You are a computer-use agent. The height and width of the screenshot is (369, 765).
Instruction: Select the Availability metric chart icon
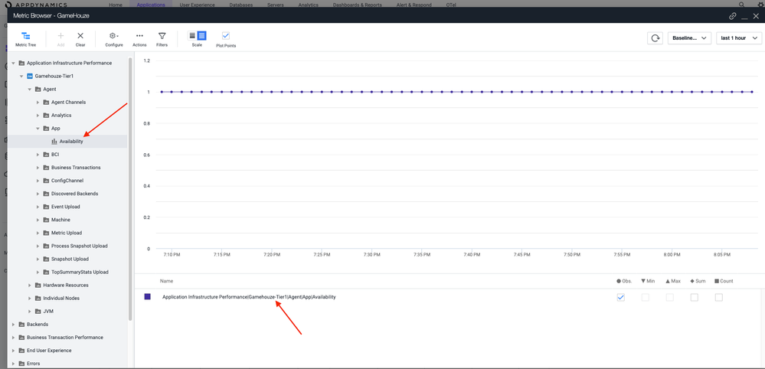click(54, 142)
